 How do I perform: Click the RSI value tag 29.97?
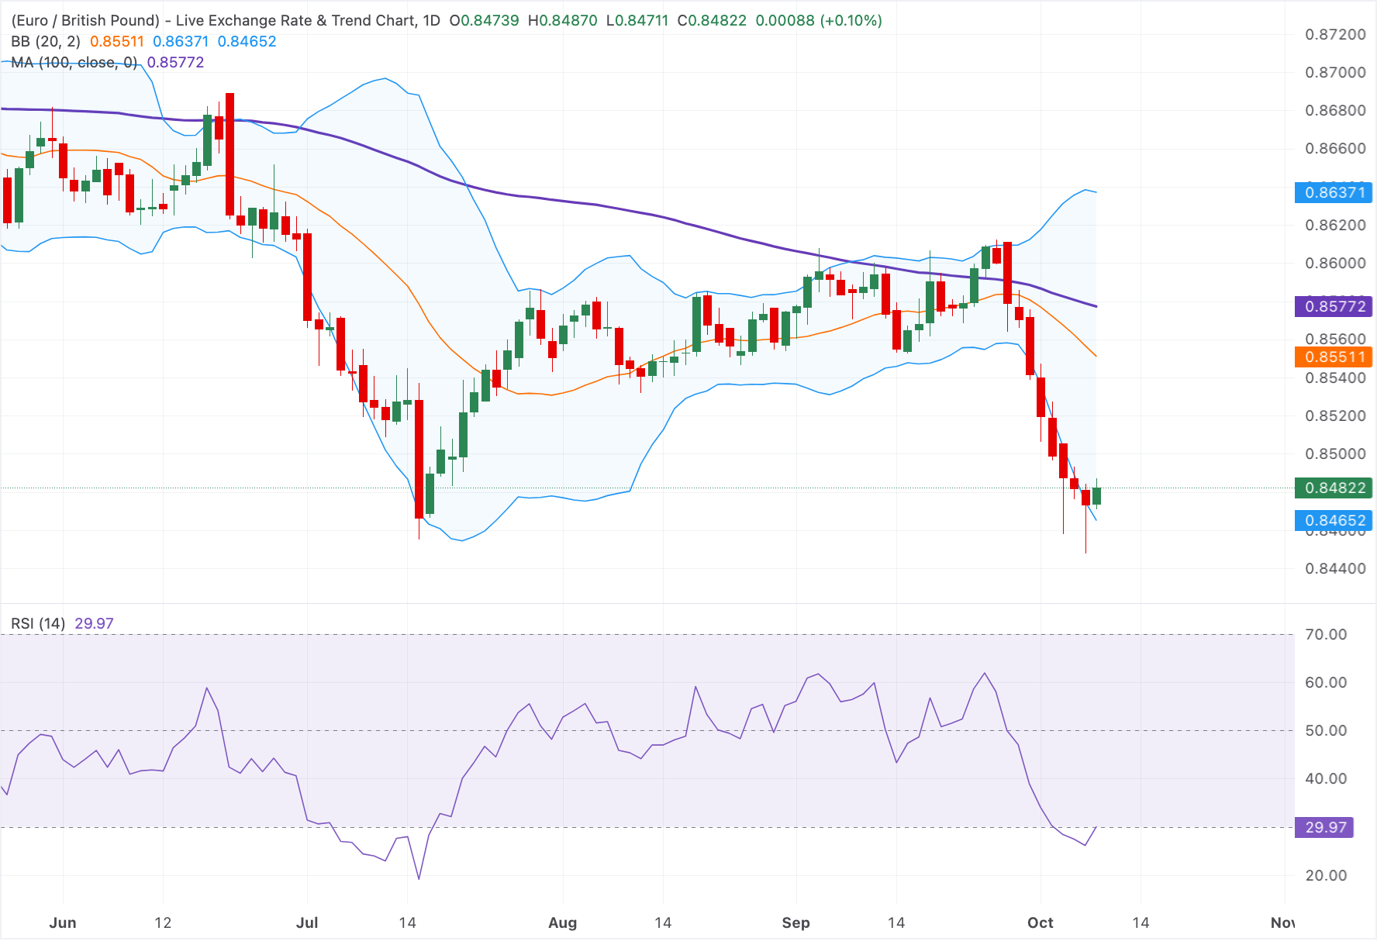click(x=1324, y=827)
